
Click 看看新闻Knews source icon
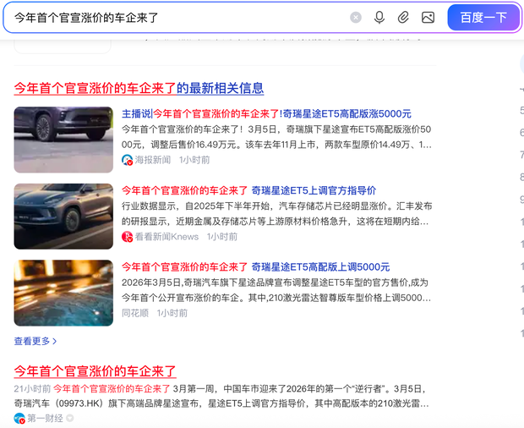click(x=127, y=237)
